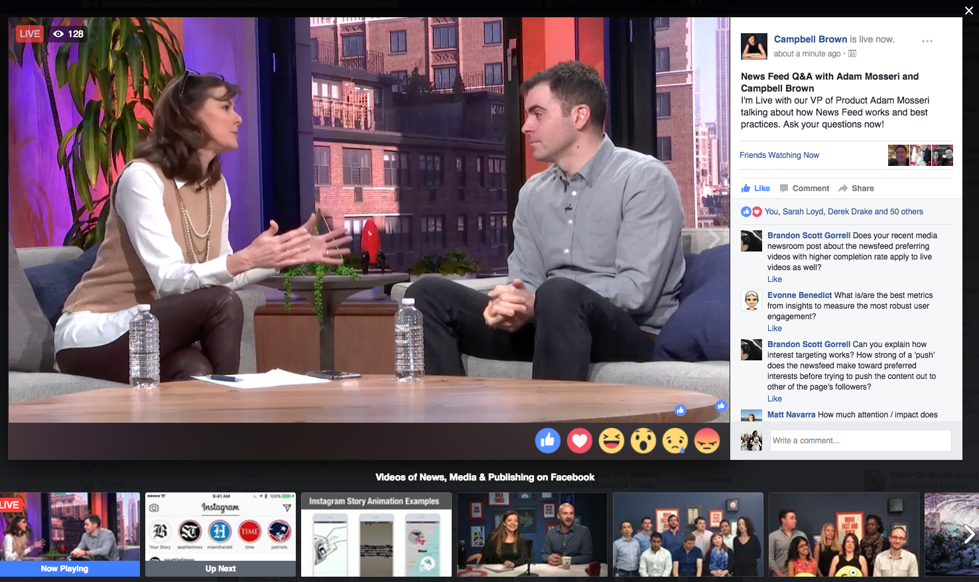
Task: Send a Sad crying reaction
Action: click(675, 440)
